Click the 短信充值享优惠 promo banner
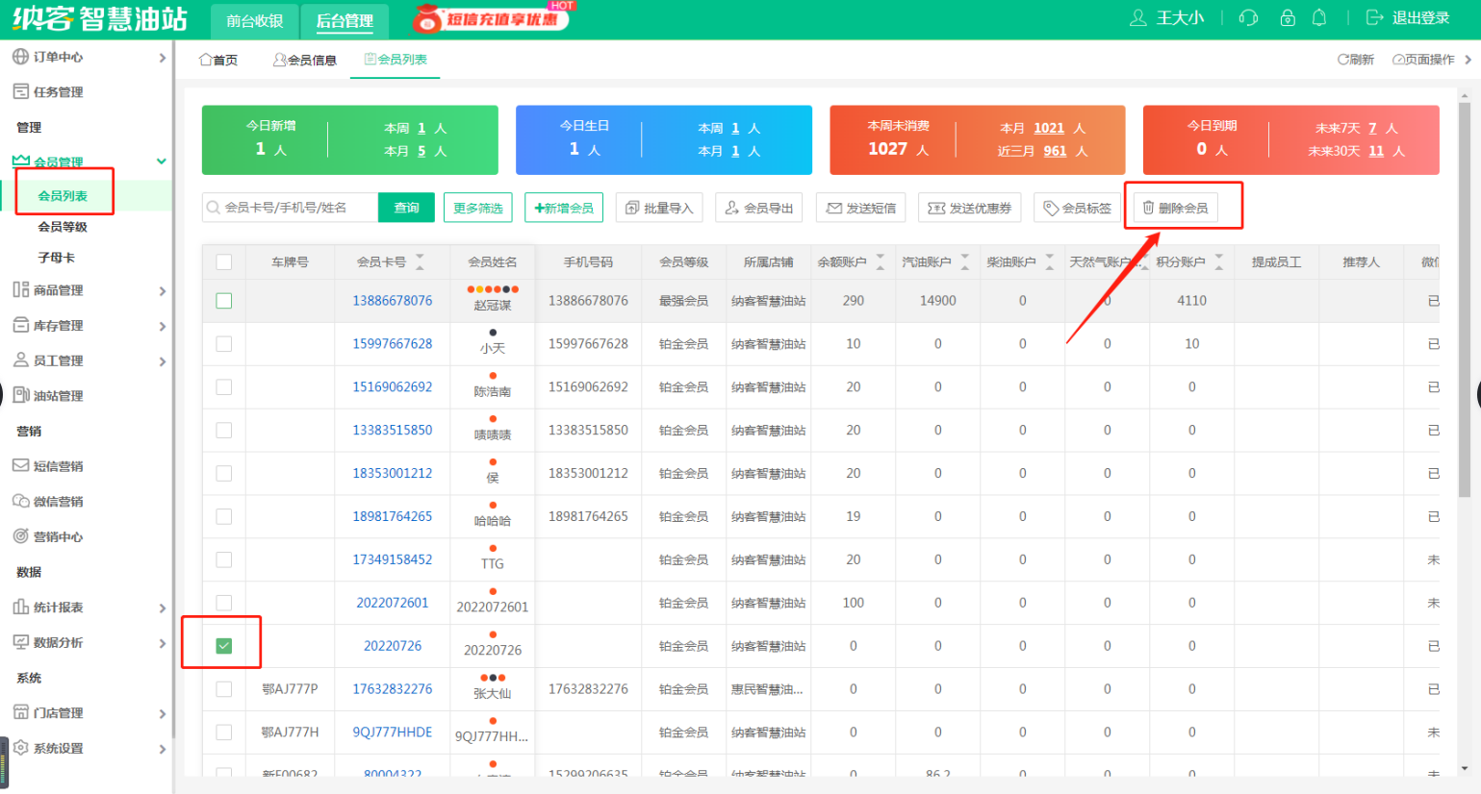 (x=494, y=18)
